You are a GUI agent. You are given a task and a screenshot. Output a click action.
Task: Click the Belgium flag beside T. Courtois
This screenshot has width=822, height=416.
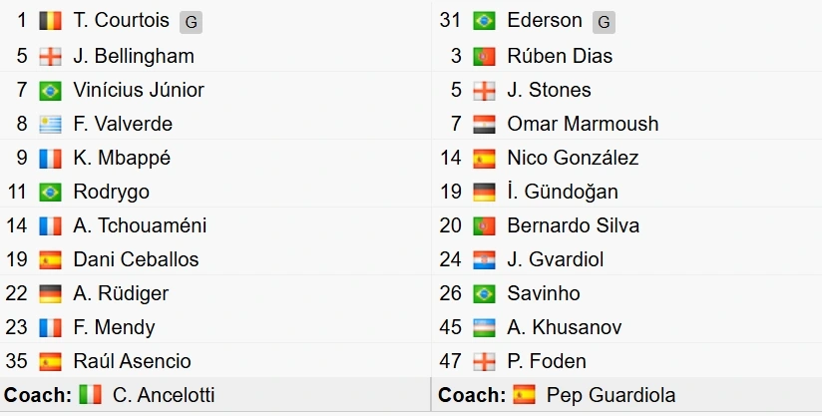(50, 21)
